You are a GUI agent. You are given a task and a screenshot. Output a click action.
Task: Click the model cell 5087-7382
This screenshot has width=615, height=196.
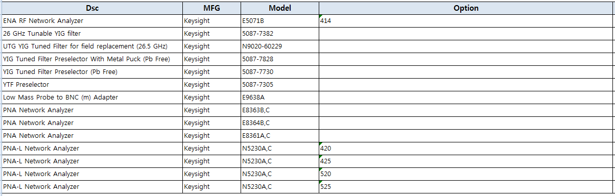click(280, 34)
